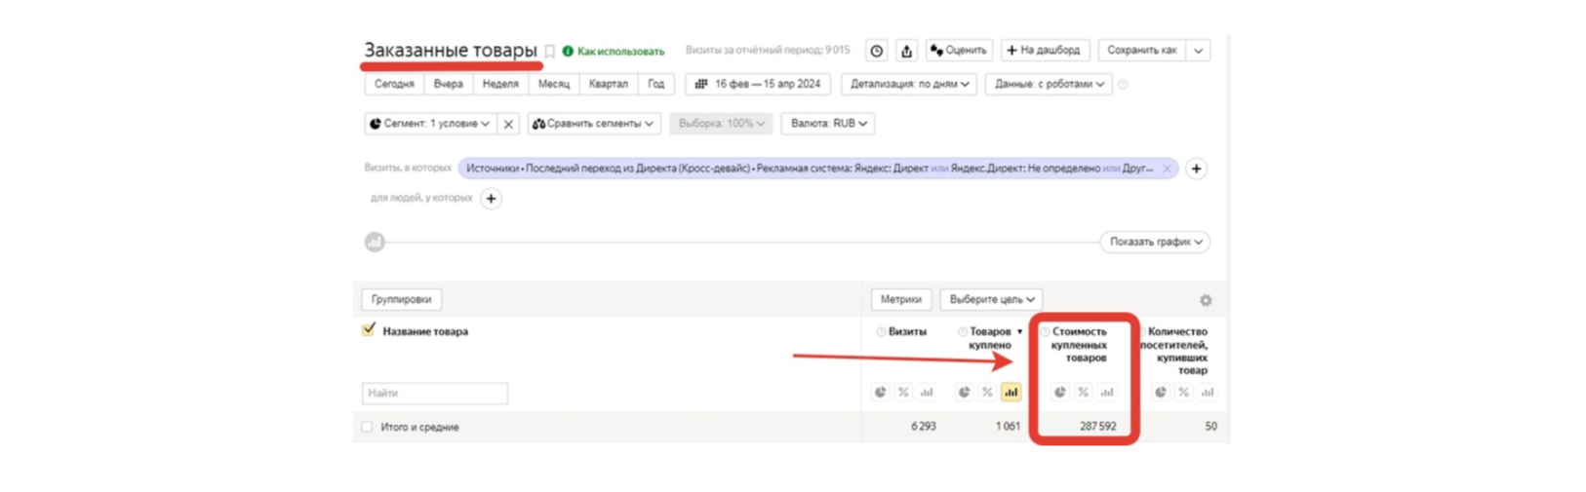Remove the Источники filter condition chip
This screenshot has height=492, width=1586.
click(1167, 169)
